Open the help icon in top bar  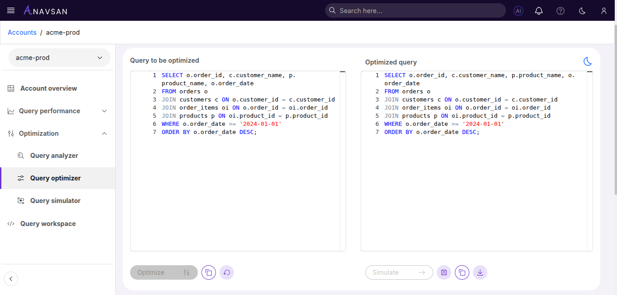[561, 10]
